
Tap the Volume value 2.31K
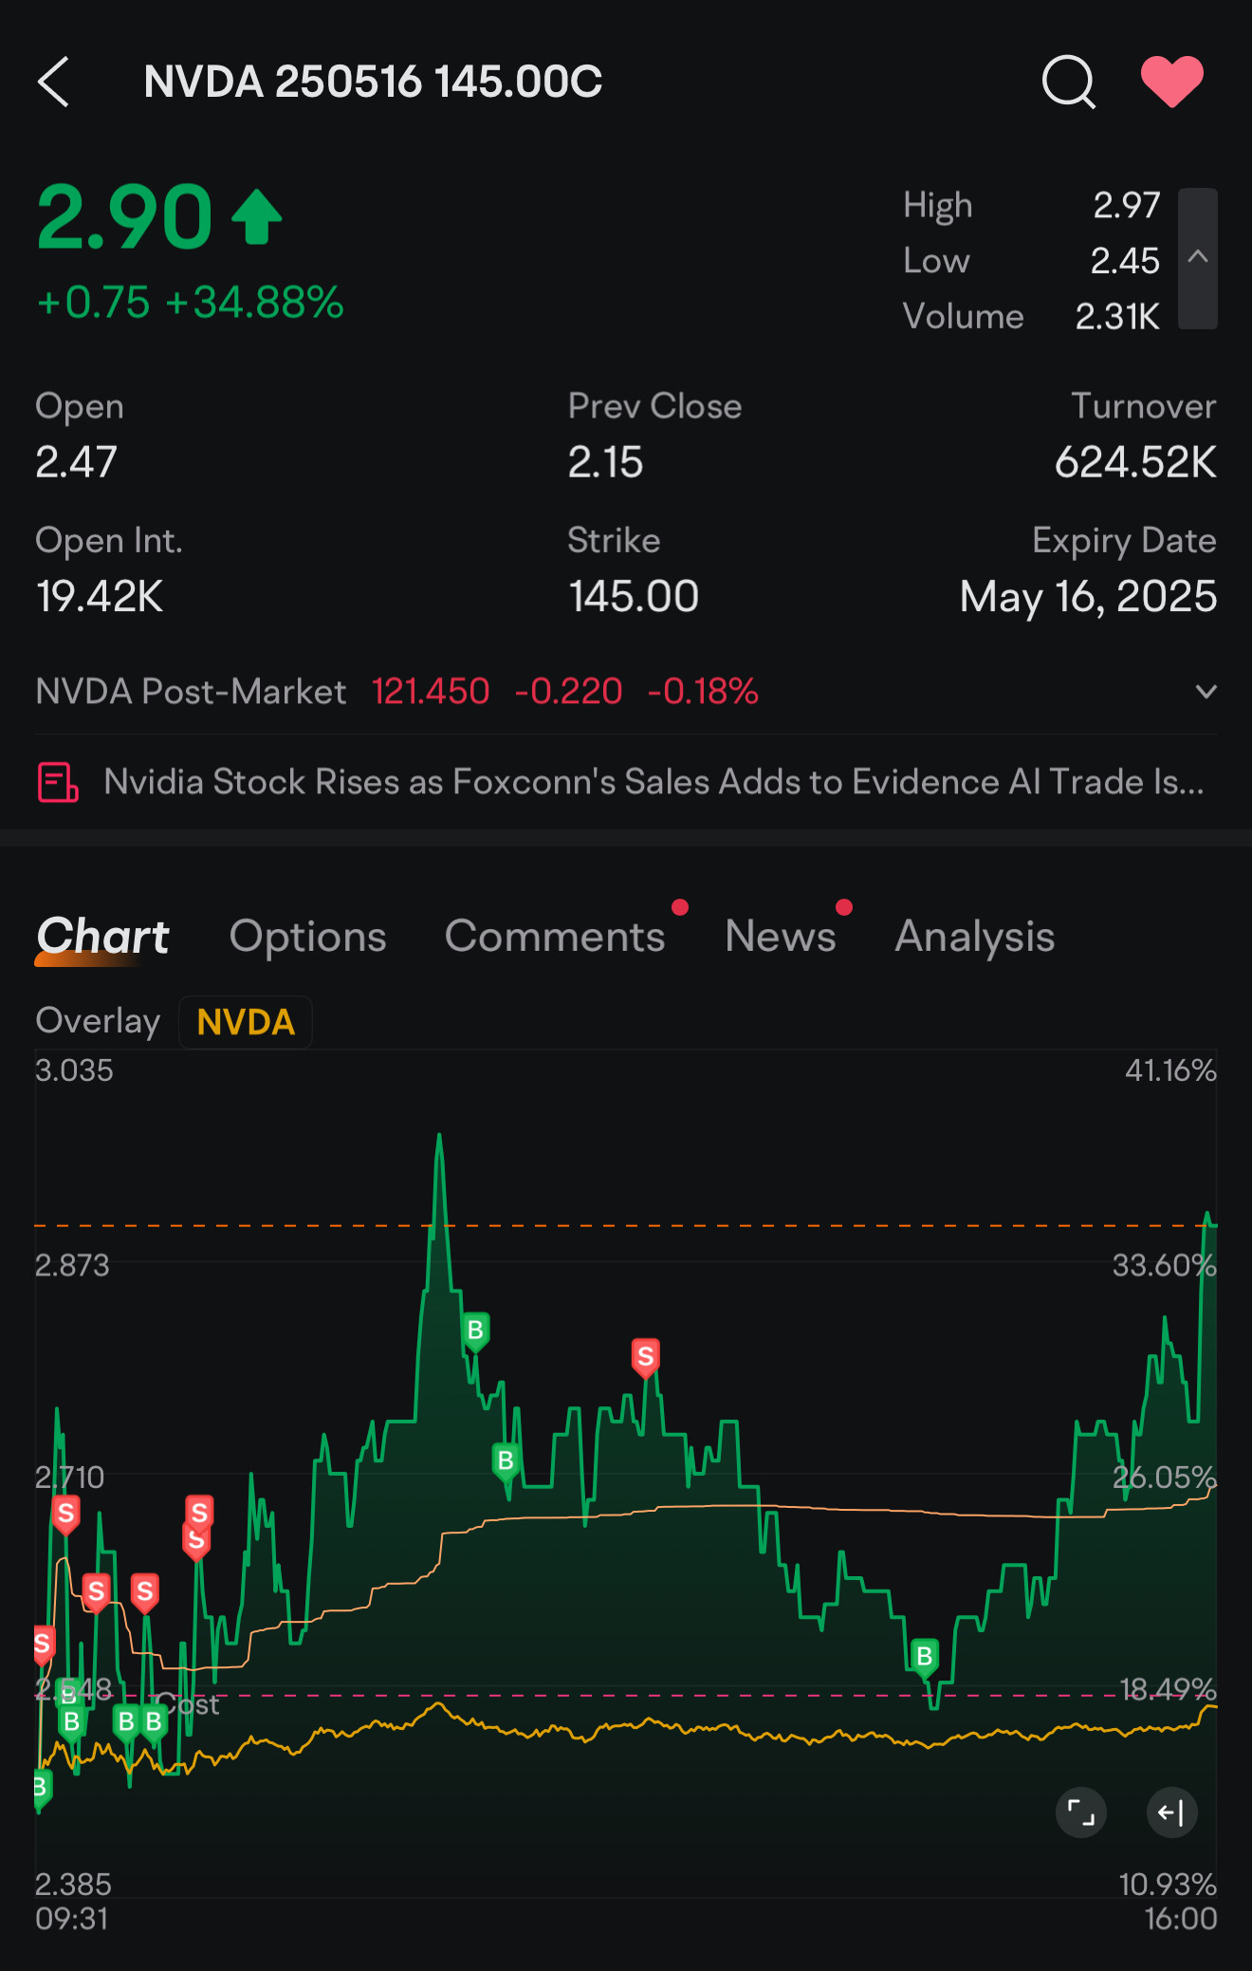[x=1117, y=316]
